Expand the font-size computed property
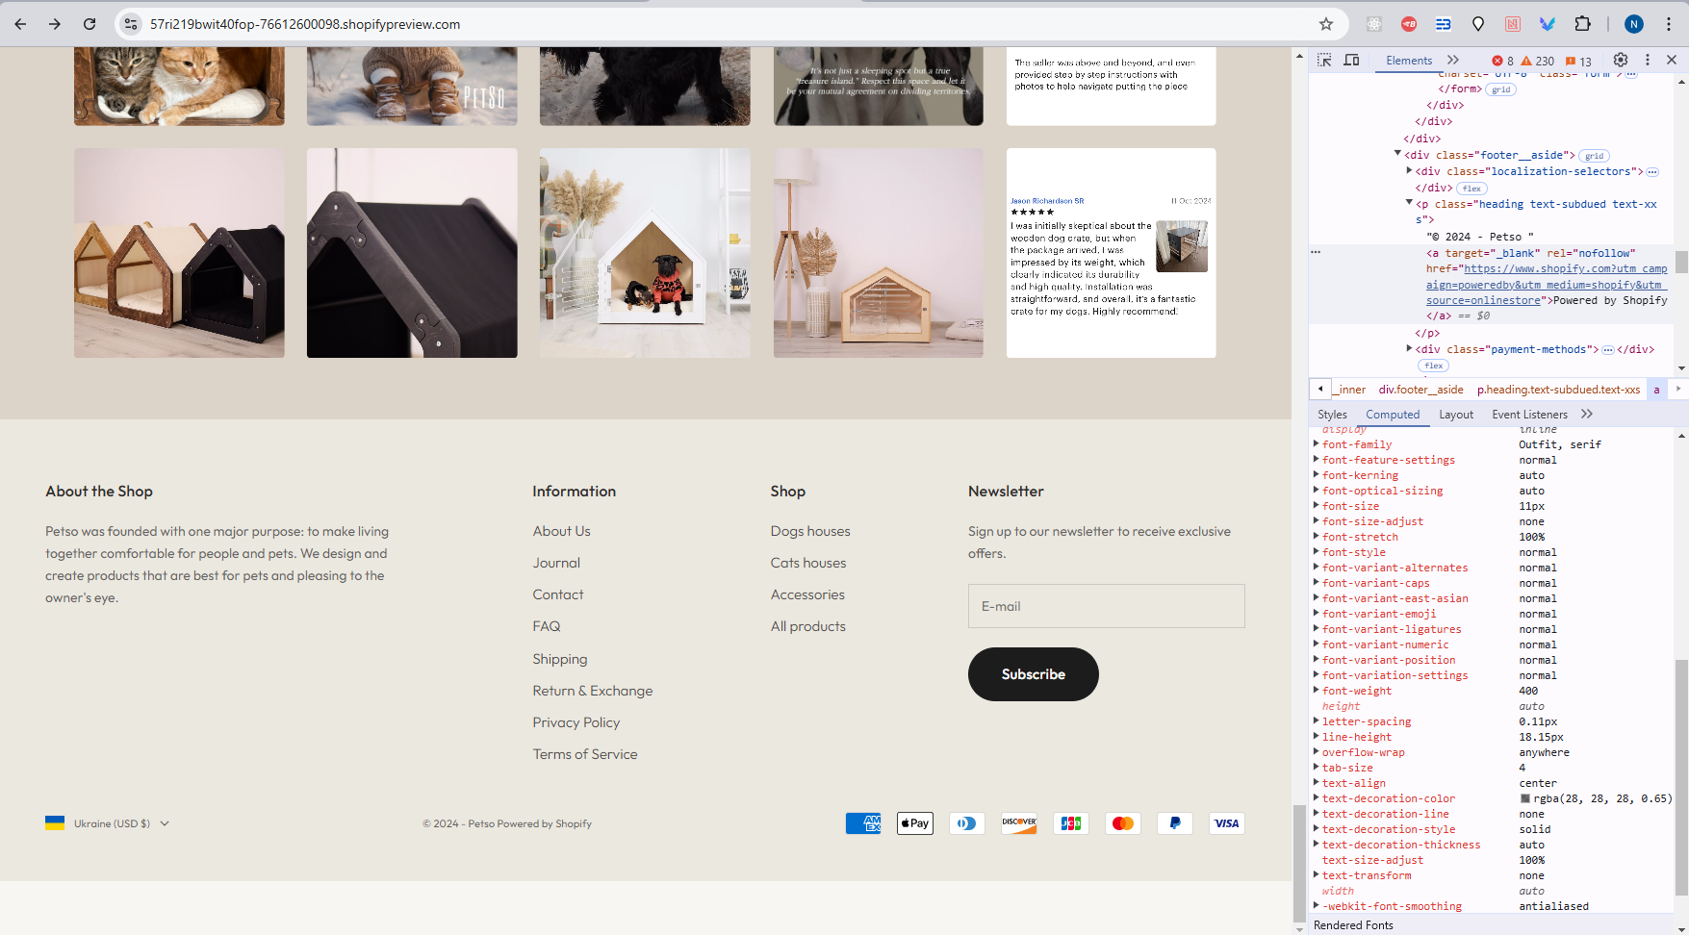This screenshot has height=935, width=1689. (x=1317, y=506)
